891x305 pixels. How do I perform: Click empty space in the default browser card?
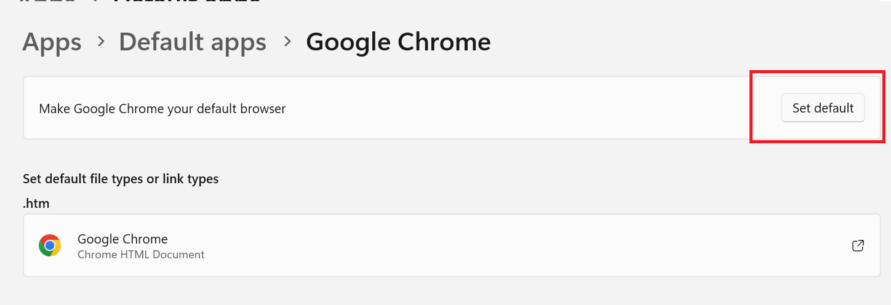coord(523,109)
